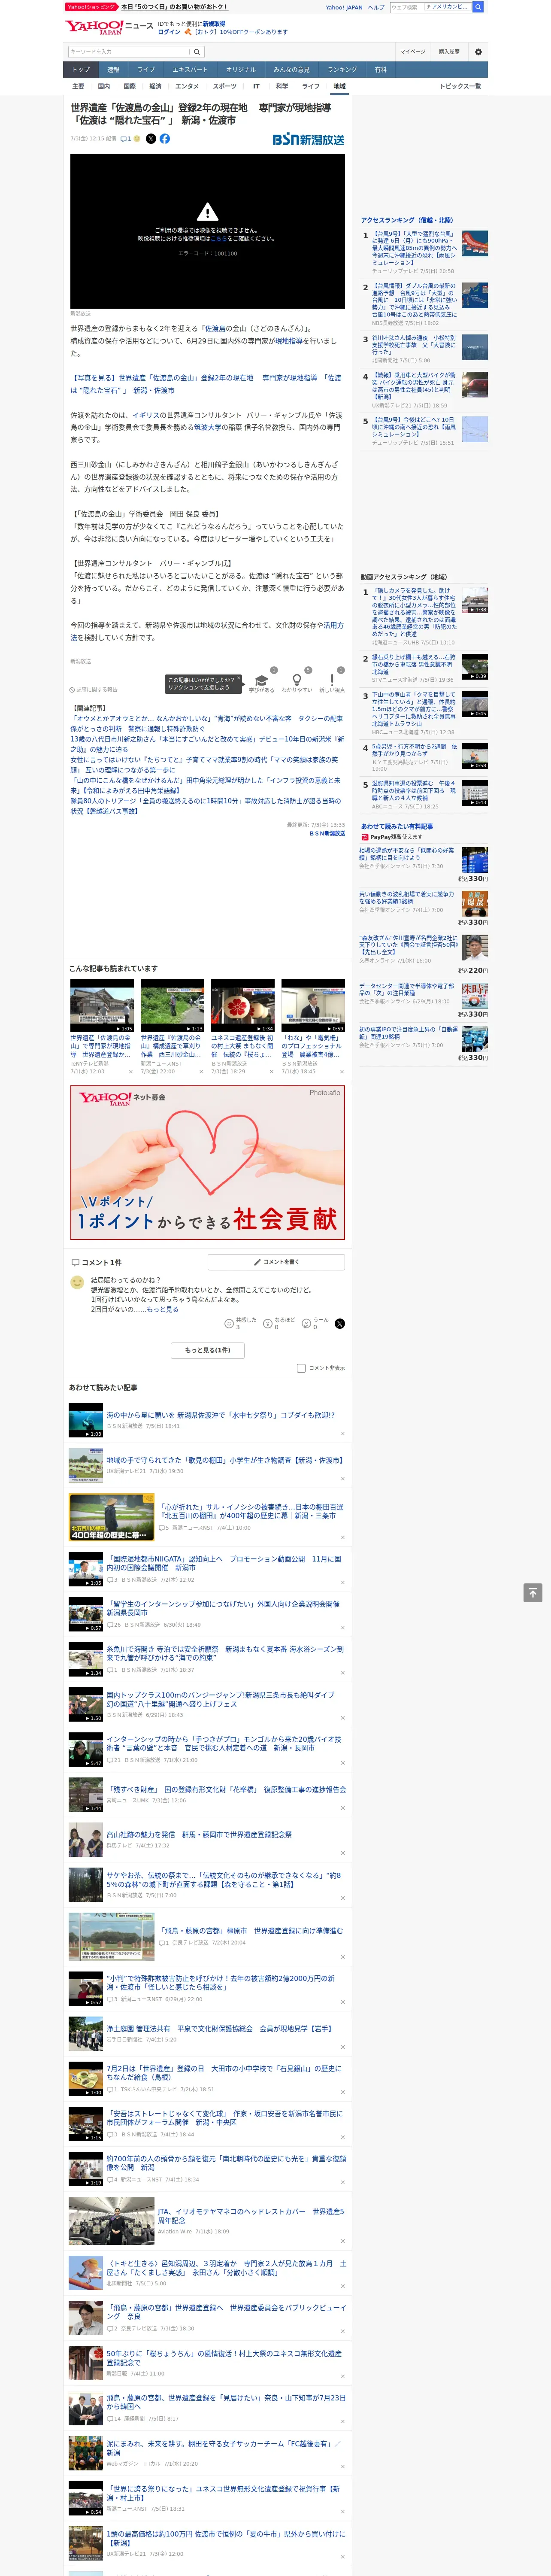Share the comment on X
Viewport: 551px width, 2576px height.
(340, 1323)
